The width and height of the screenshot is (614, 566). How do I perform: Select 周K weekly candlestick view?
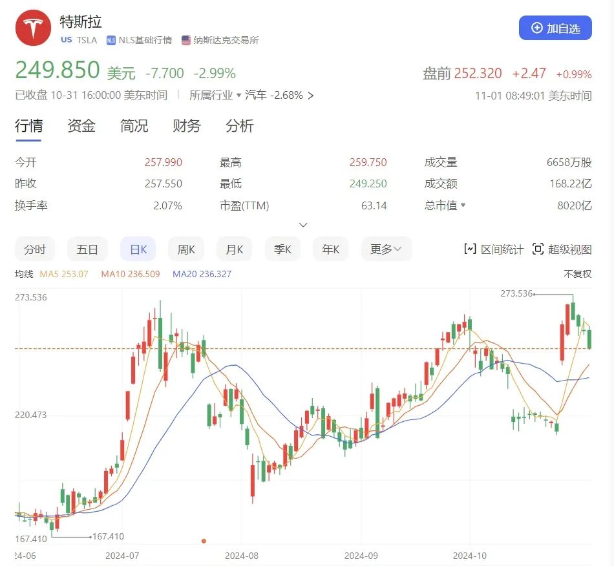click(185, 249)
